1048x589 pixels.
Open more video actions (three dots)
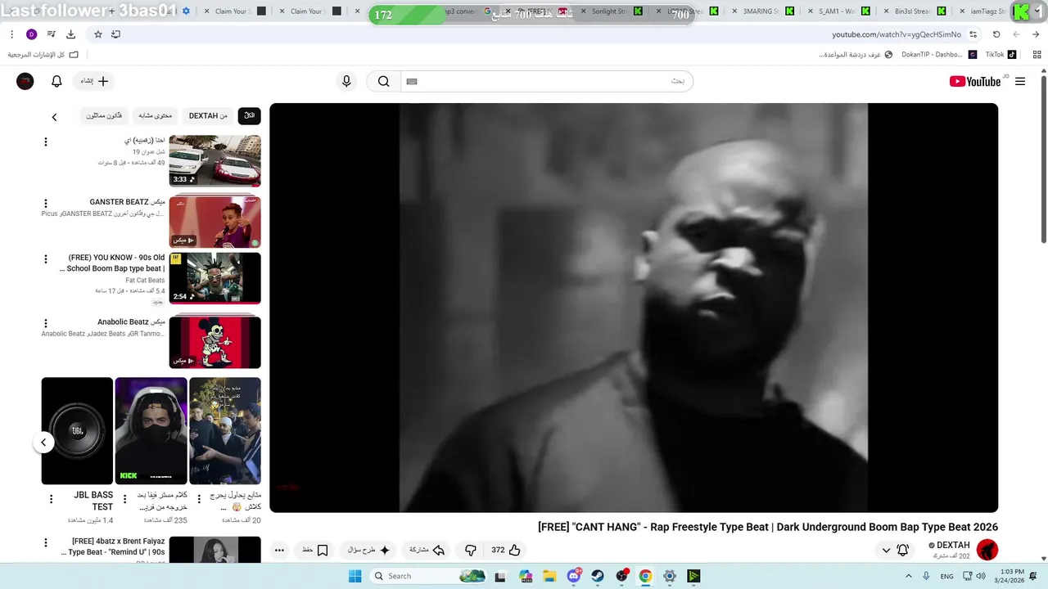[279, 551]
